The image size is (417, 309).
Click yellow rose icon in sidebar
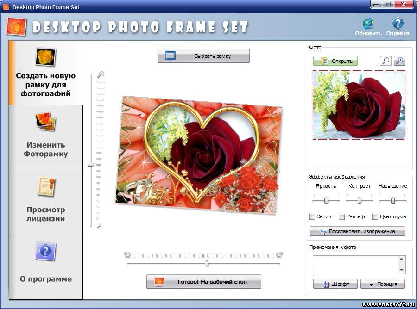[45, 57]
